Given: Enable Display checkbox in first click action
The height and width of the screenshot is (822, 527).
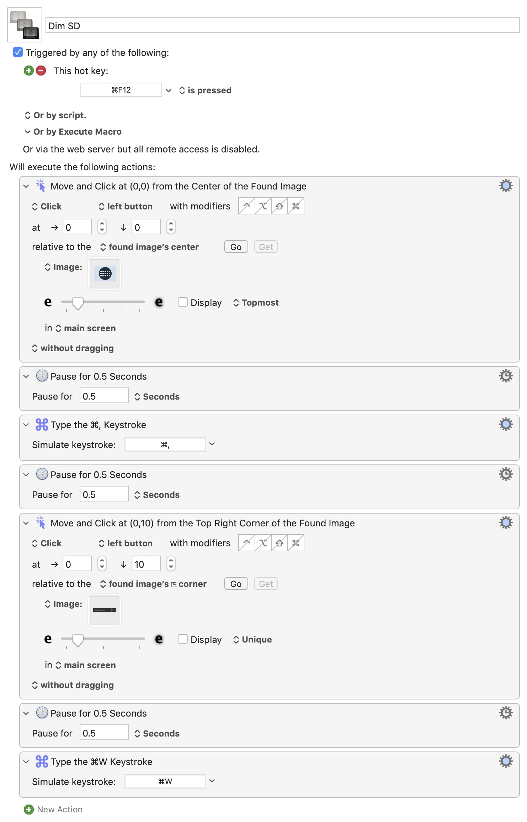Looking at the screenshot, I should click(x=183, y=302).
